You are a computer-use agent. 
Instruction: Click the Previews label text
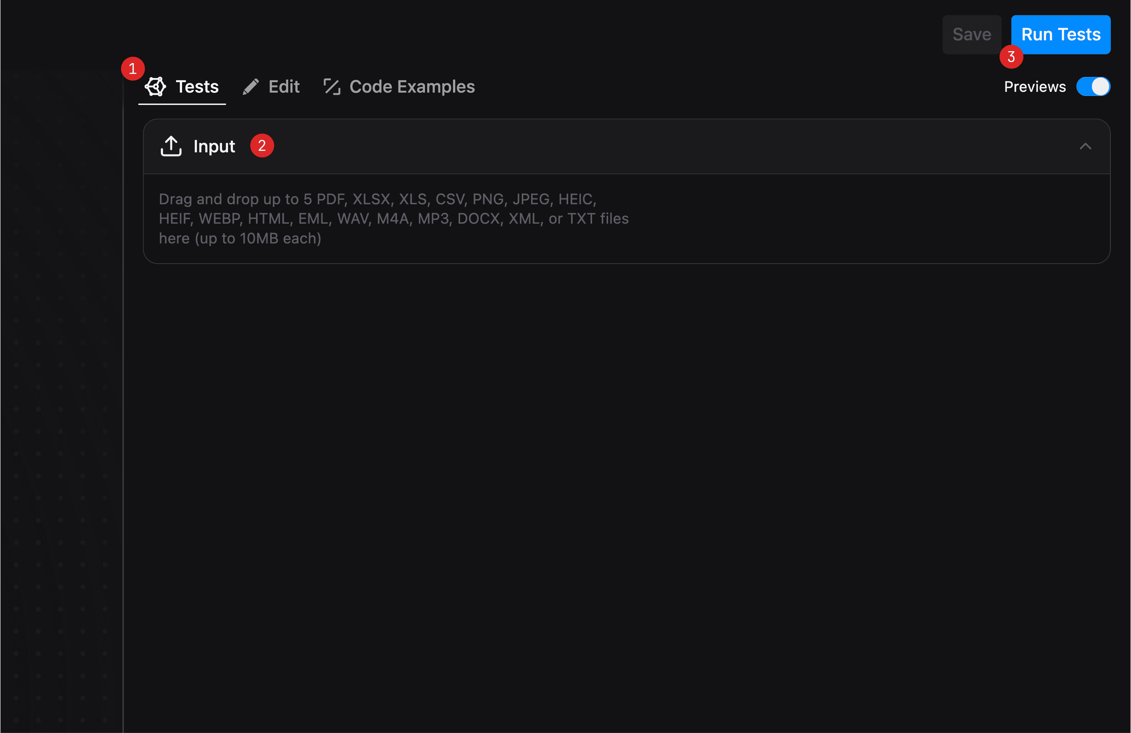[1035, 86]
